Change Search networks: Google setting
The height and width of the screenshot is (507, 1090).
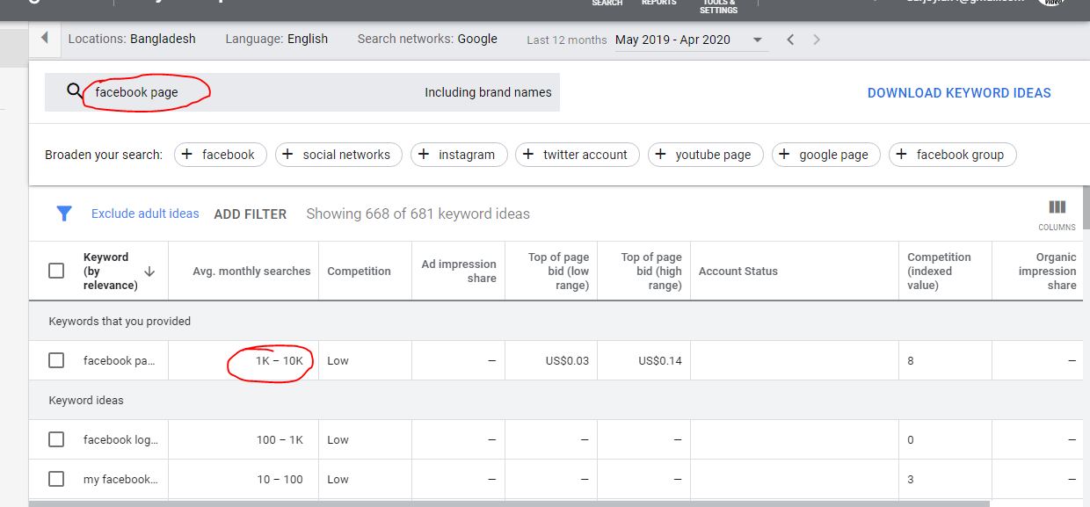[427, 39]
